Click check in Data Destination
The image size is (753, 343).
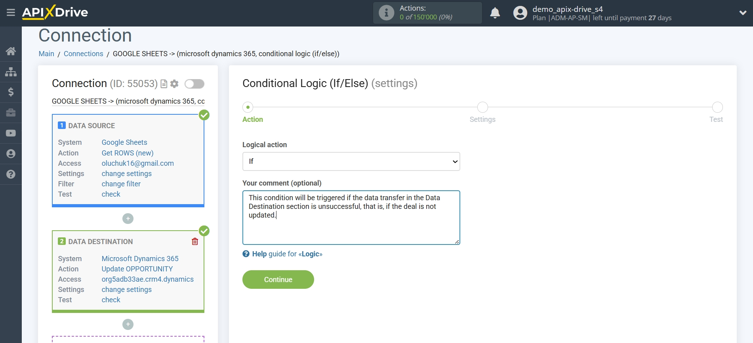[111, 300]
